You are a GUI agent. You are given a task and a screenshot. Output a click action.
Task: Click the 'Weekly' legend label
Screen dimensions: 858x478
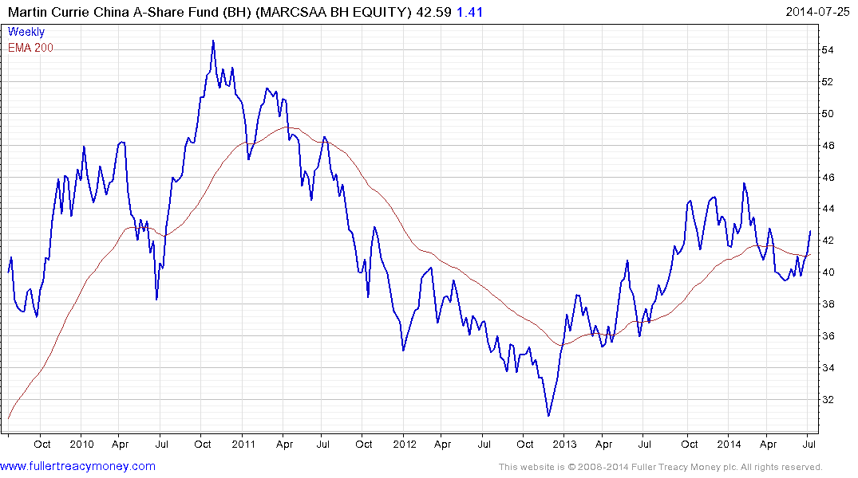point(26,32)
